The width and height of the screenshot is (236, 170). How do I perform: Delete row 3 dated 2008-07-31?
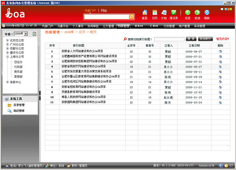point(220,62)
